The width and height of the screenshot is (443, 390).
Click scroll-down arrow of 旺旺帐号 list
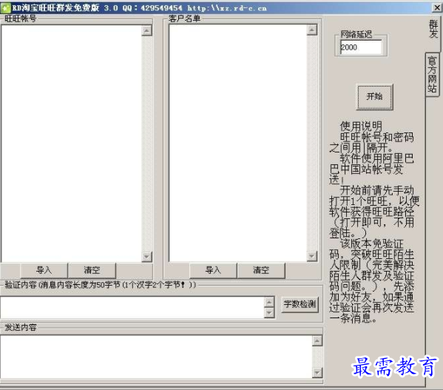coord(147,257)
